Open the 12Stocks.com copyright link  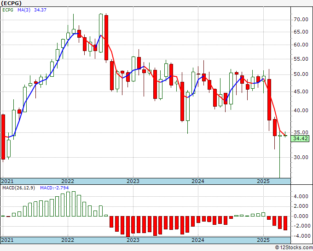point(294,248)
